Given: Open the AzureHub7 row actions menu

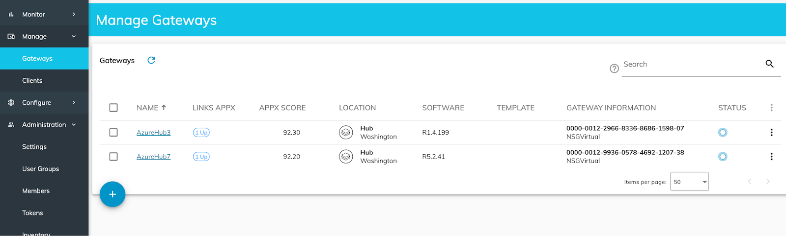Looking at the screenshot, I should point(771,157).
